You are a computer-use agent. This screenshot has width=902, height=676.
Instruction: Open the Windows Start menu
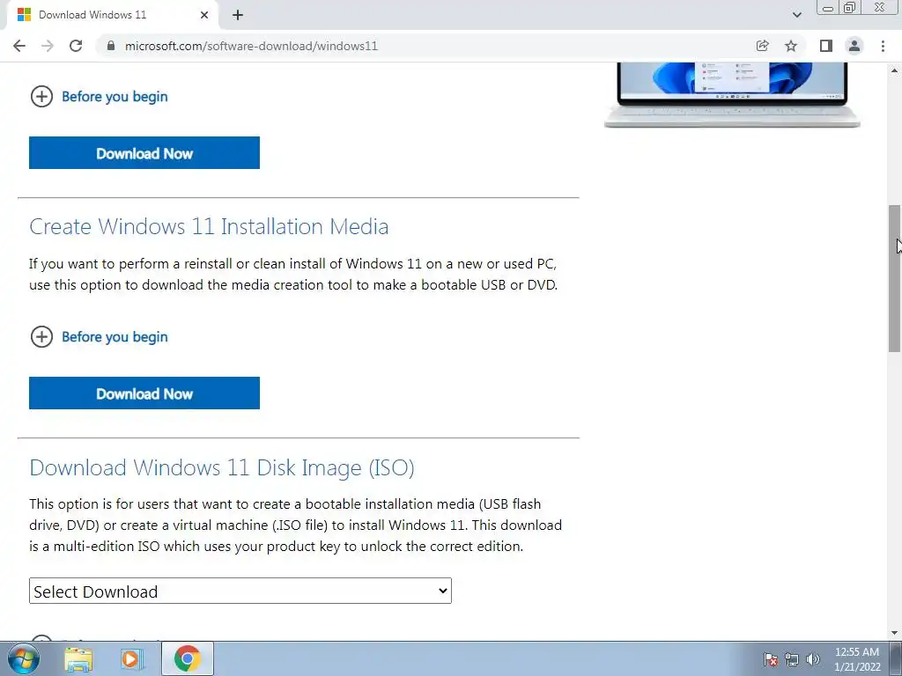pyautogui.click(x=24, y=658)
